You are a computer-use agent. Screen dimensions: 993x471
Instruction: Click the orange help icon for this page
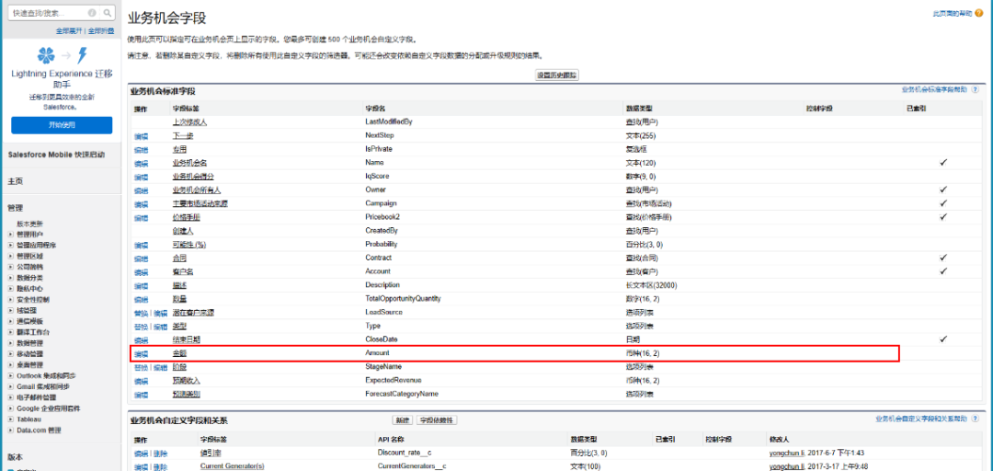(x=979, y=13)
